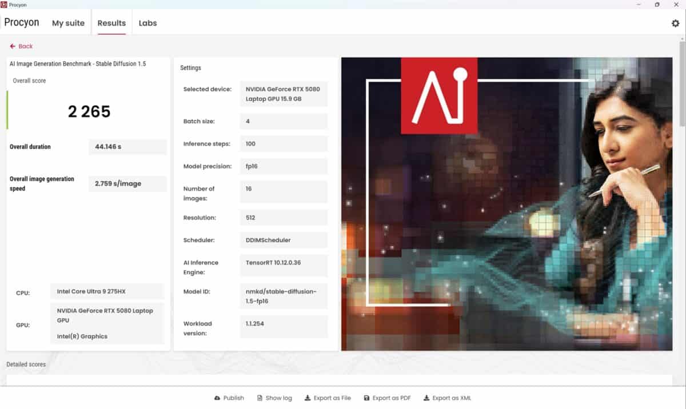Screen dimensions: 686x409
Task: Click the Detailed scores section header
Action: pos(26,364)
